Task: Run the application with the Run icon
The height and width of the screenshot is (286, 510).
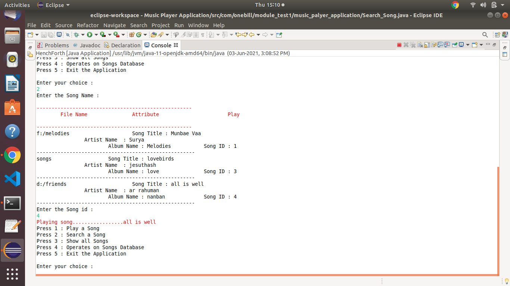Action: click(90, 34)
